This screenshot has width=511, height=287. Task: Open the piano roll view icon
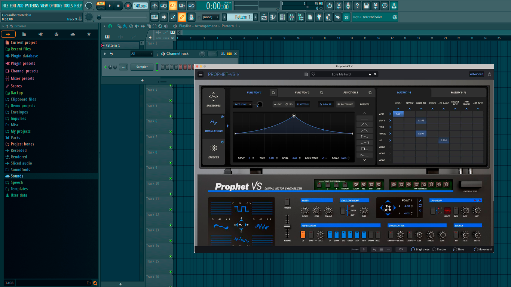(273, 17)
